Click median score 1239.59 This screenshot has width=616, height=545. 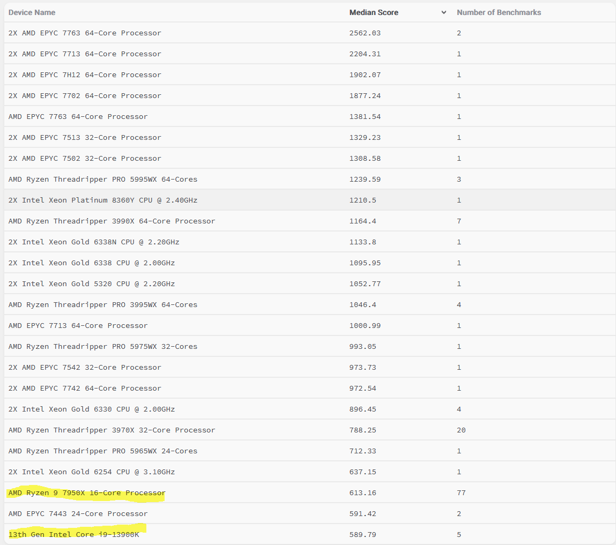point(365,180)
